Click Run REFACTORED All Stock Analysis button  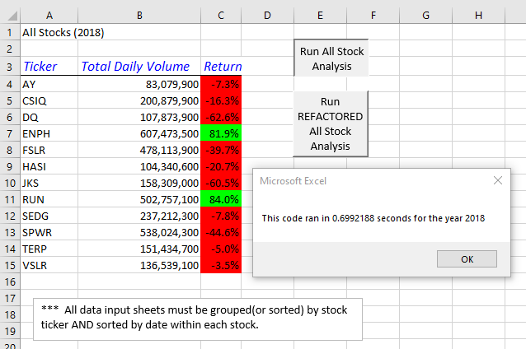click(331, 123)
